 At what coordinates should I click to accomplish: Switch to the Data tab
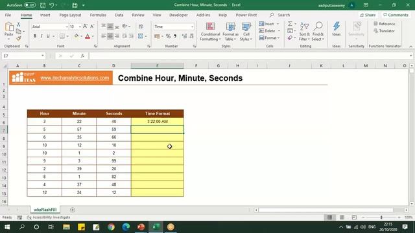coord(119,15)
